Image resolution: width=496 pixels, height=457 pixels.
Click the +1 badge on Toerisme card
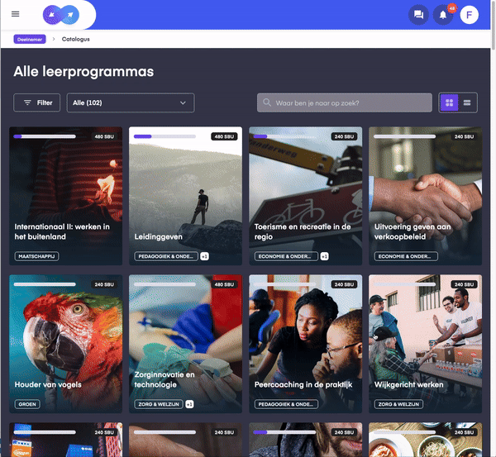pos(325,256)
